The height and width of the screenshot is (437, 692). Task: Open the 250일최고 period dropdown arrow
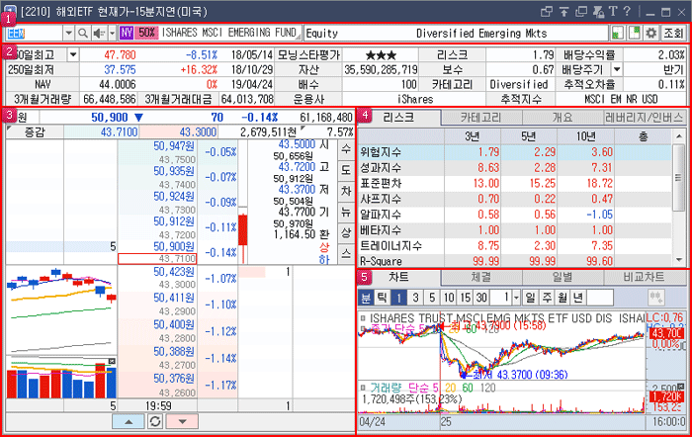(x=73, y=54)
